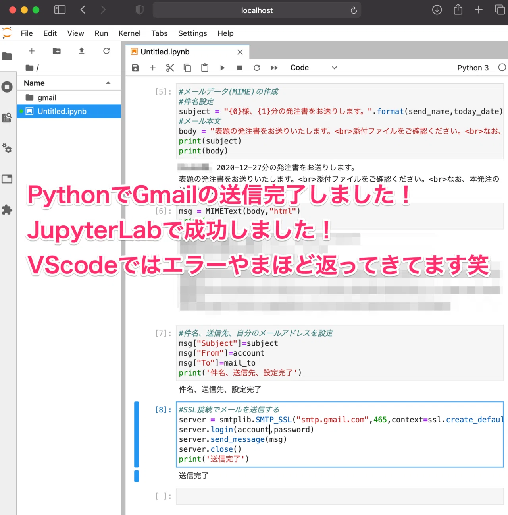Copy the selected cell
508x515 pixels.
[x=187, y=68]
